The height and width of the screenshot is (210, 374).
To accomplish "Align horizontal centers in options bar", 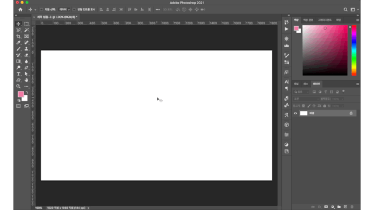I will 108,9.
